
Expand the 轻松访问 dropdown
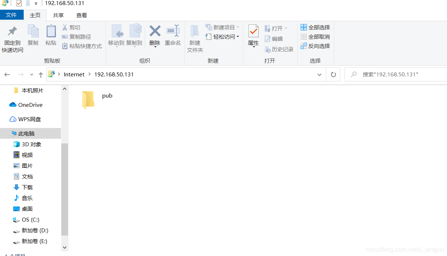237,36
